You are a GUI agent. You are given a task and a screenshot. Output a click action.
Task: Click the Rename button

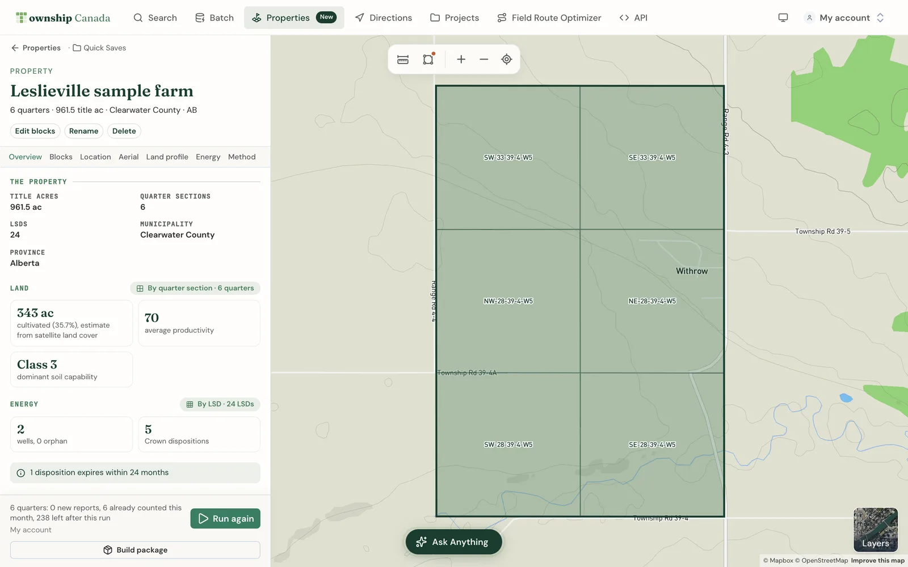84,131
